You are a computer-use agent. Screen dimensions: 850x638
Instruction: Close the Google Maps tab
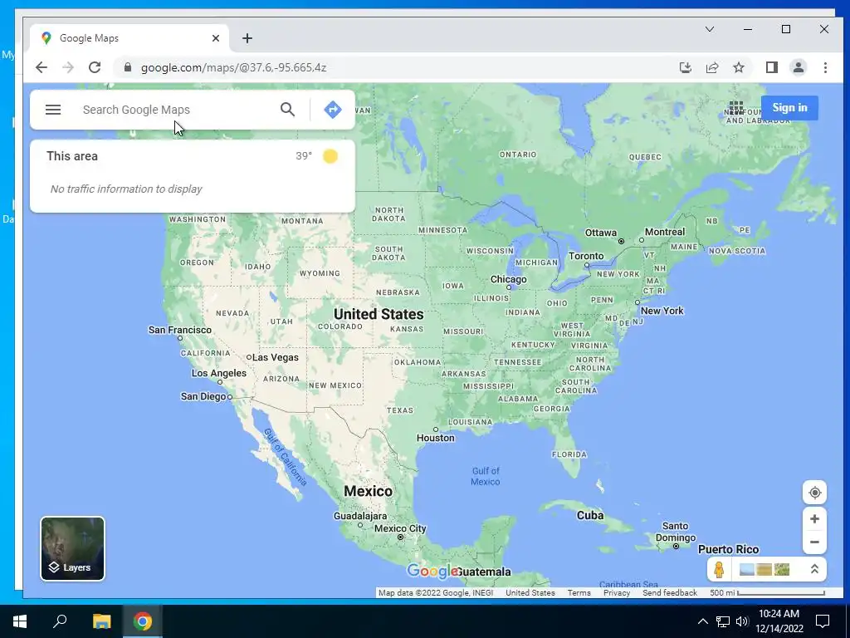[216, 38]
